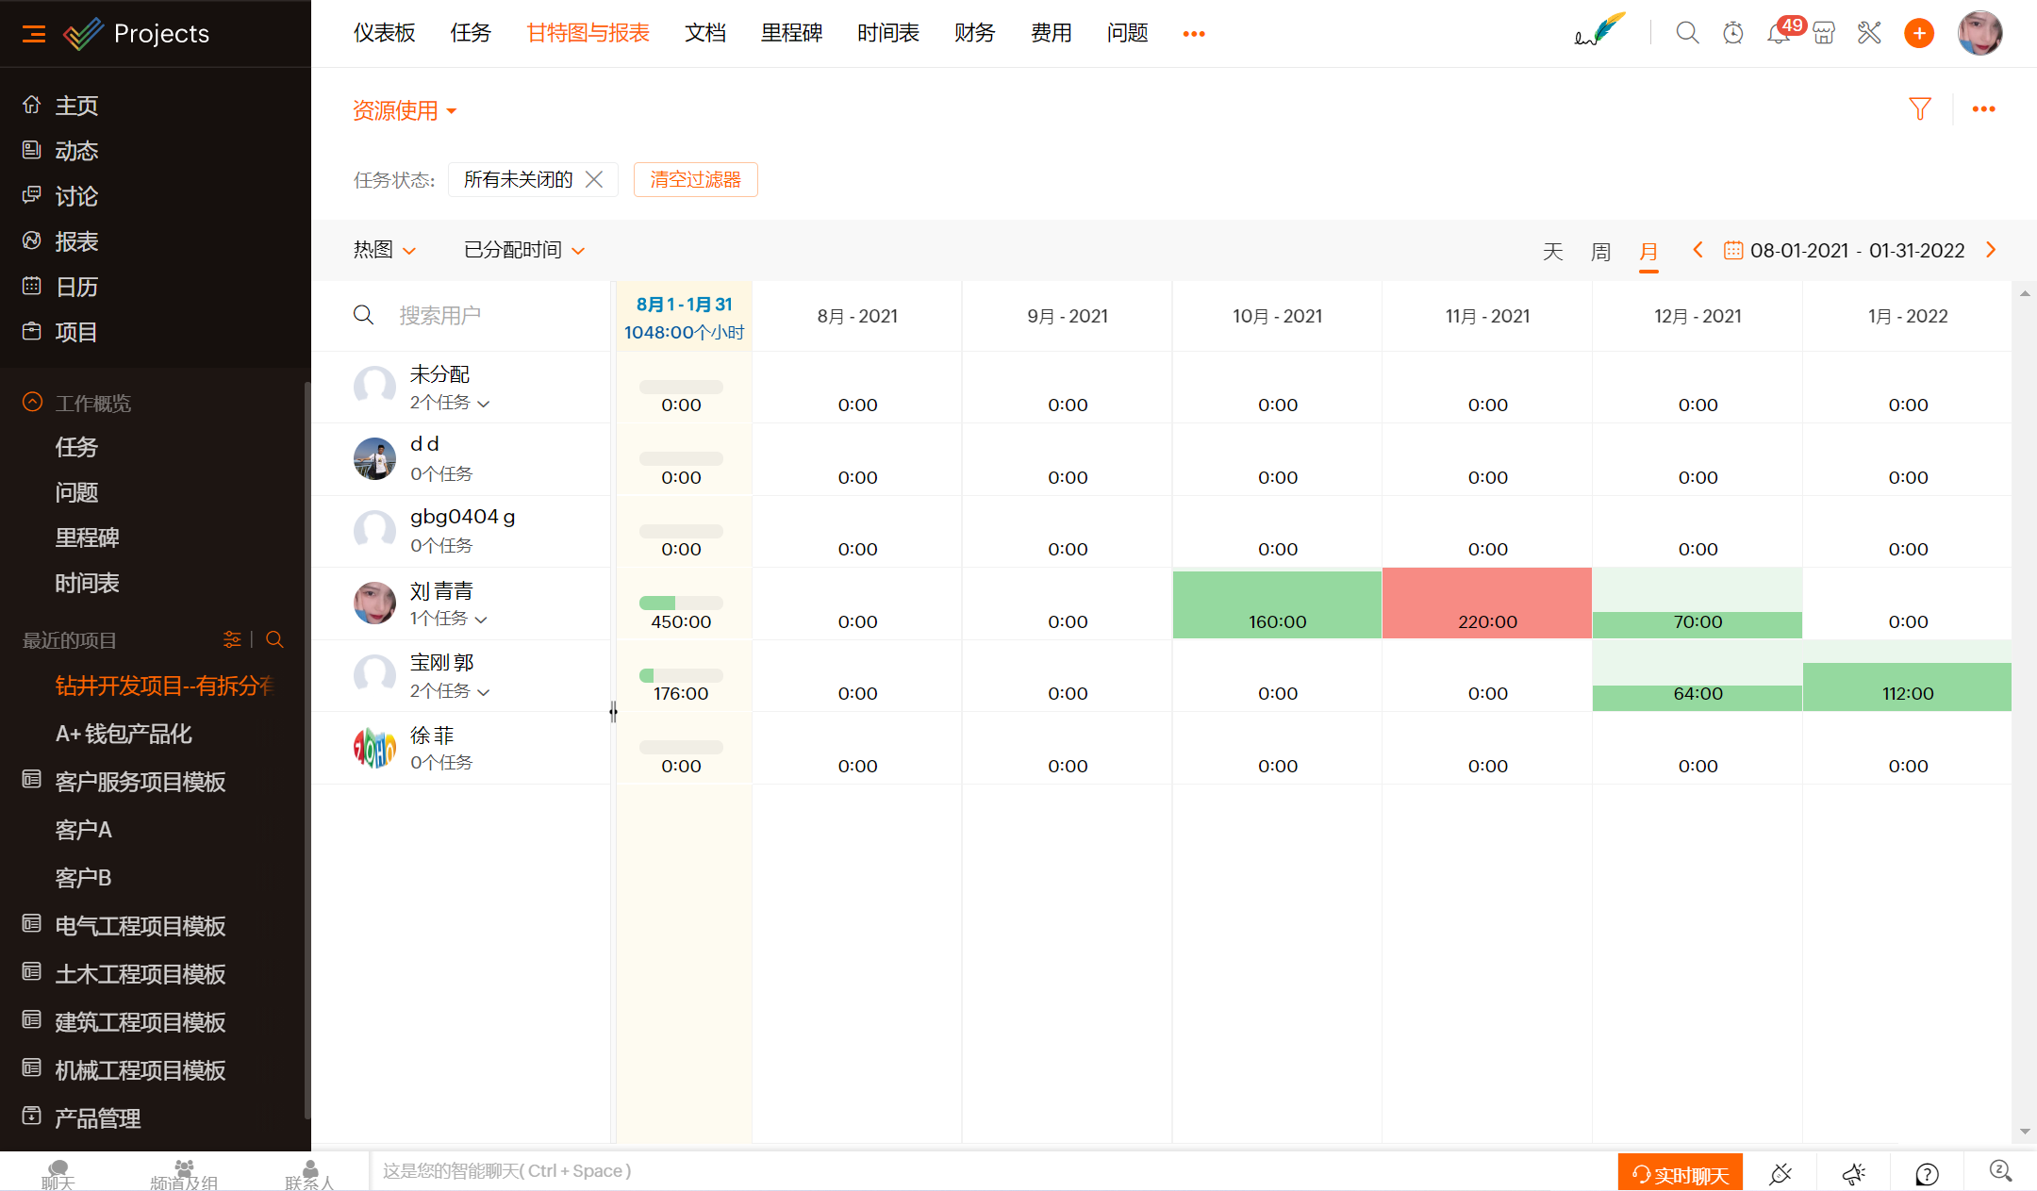
Task: Click the hamburger menu icon beside Projects
Action: point(34,34)
